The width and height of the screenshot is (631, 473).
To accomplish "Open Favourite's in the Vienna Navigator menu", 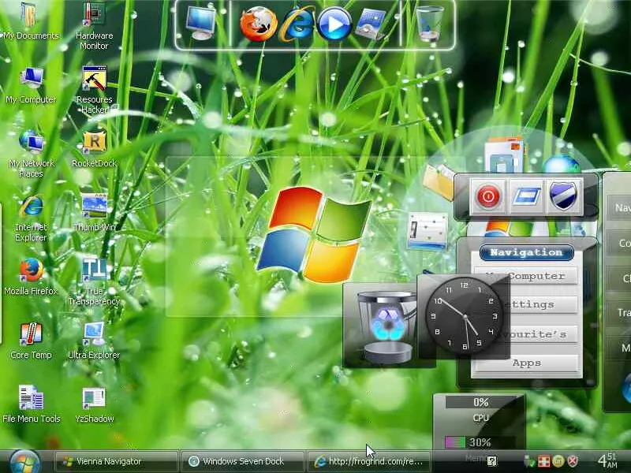I will click(x=526, y=334).
